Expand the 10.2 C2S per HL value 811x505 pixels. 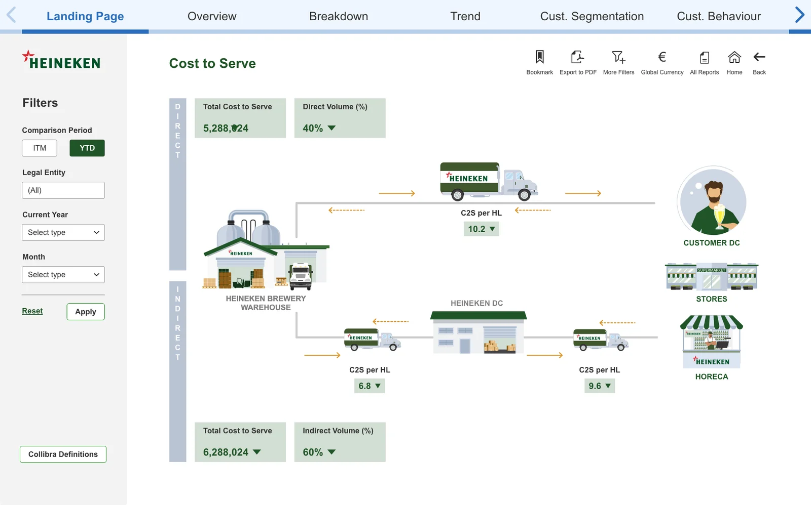pos(482,229)
